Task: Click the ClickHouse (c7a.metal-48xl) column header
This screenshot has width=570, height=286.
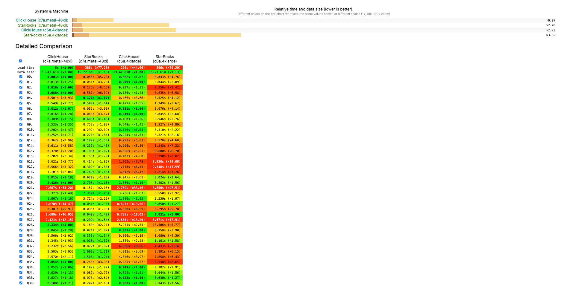Action: pos(57,59)
